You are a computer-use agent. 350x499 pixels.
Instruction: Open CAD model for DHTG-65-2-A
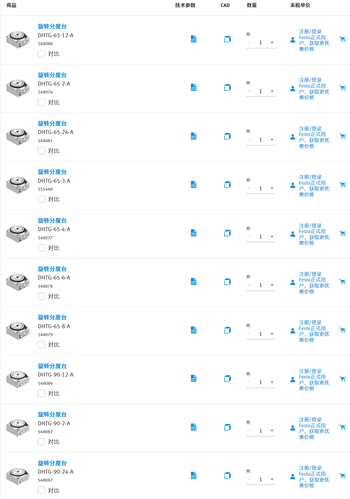tap(227, 88)
